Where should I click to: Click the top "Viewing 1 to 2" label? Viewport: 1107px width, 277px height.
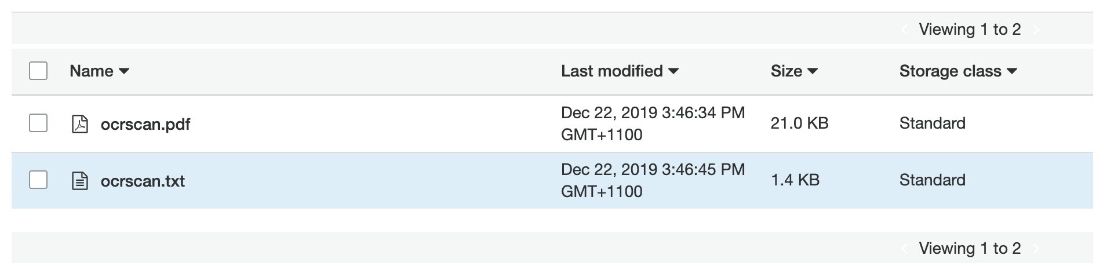point(970,30)
